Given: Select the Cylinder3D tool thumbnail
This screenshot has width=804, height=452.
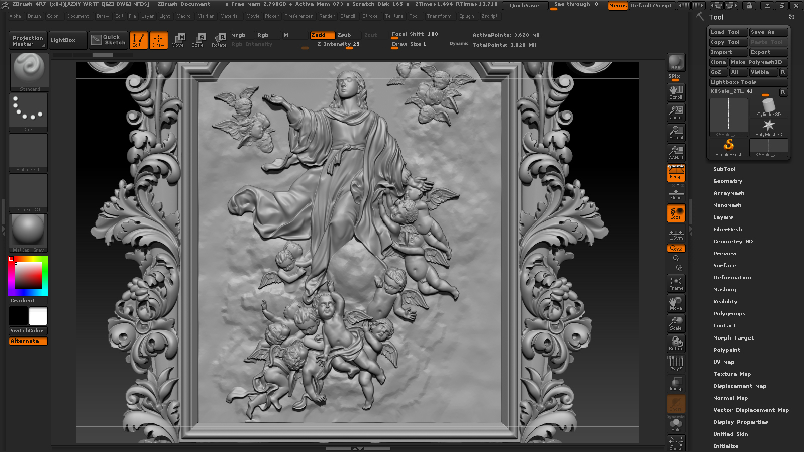Looking at the screenshot, I should 769,107.
